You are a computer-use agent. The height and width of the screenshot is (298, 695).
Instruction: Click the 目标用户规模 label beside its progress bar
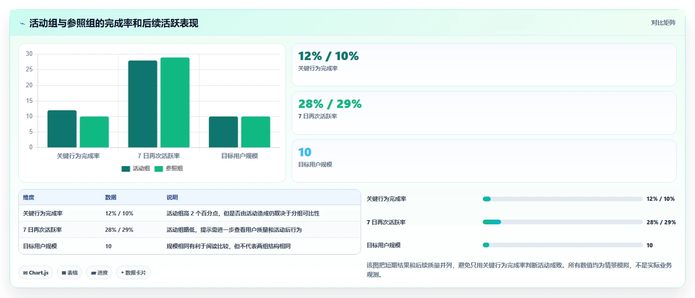point(384,245)
